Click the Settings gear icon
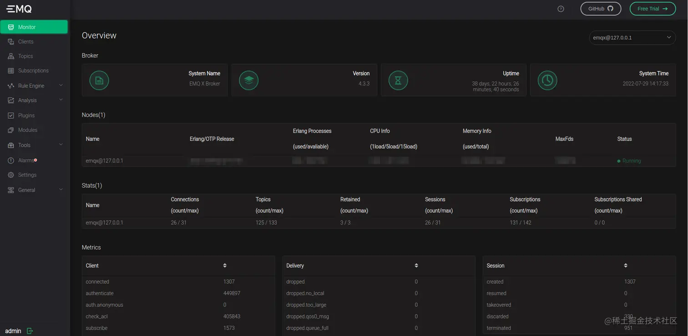Image resolution: width=688 pixels, height=336 pixels. (x=11, y=175)
